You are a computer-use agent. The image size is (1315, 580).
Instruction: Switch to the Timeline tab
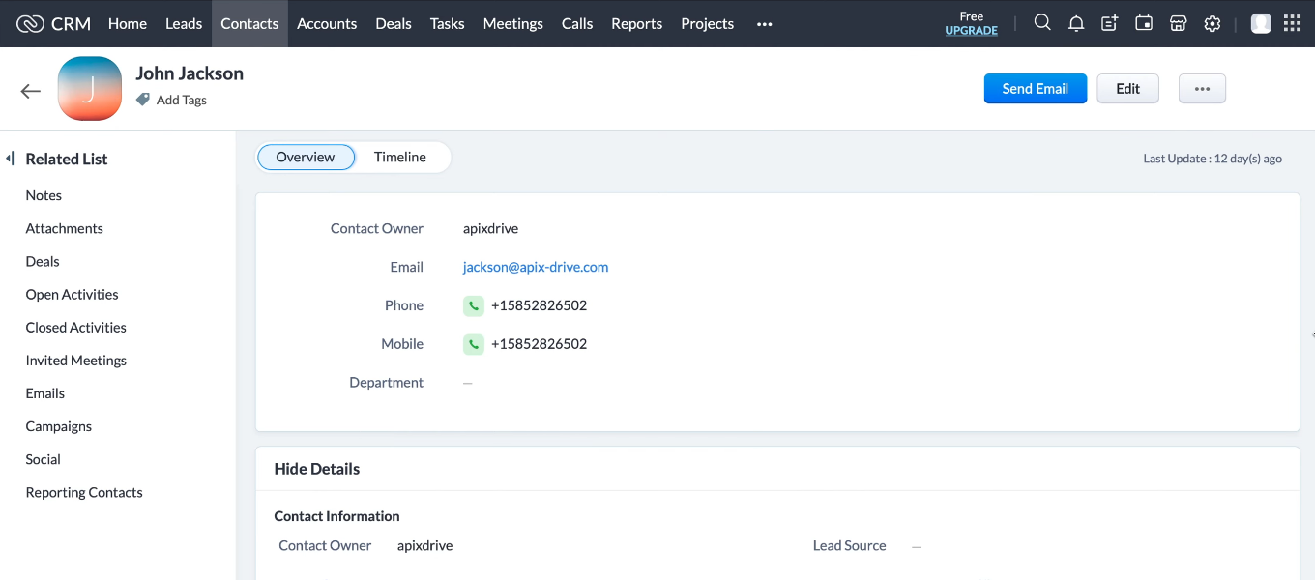coord(399,157)
